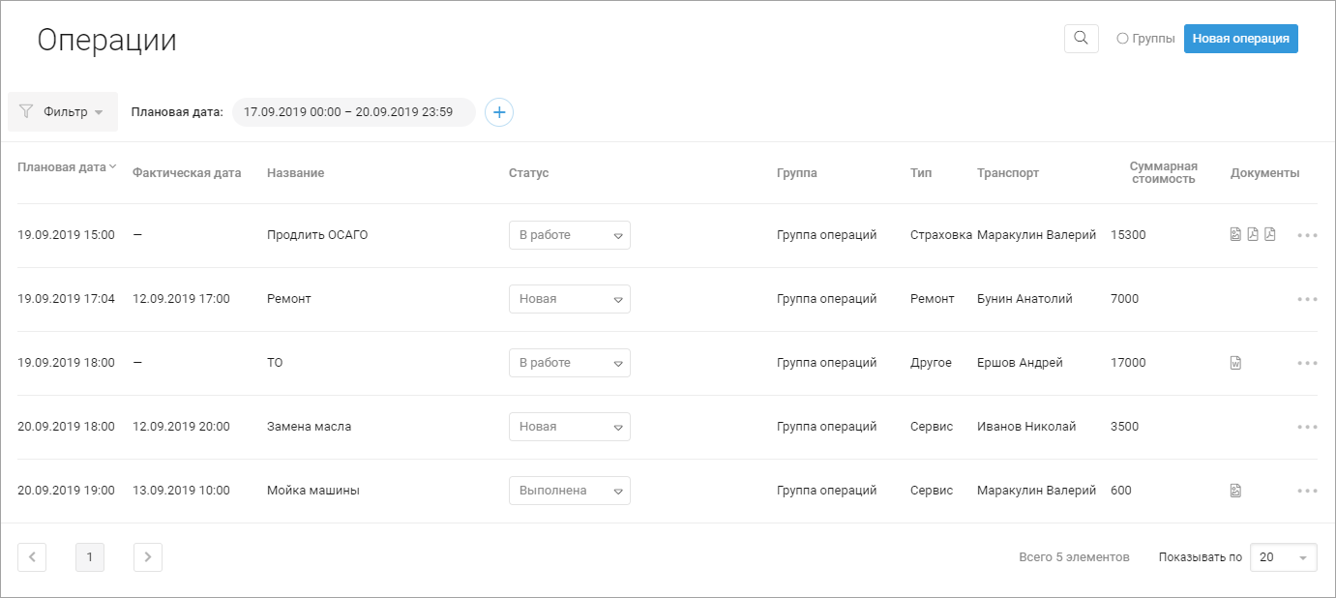1336x598 pixels.
Task: Open last PDF document in Продлить ОСАГО row
Action: [x=1270, y=234]
